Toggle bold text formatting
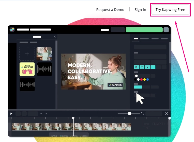 136,67
